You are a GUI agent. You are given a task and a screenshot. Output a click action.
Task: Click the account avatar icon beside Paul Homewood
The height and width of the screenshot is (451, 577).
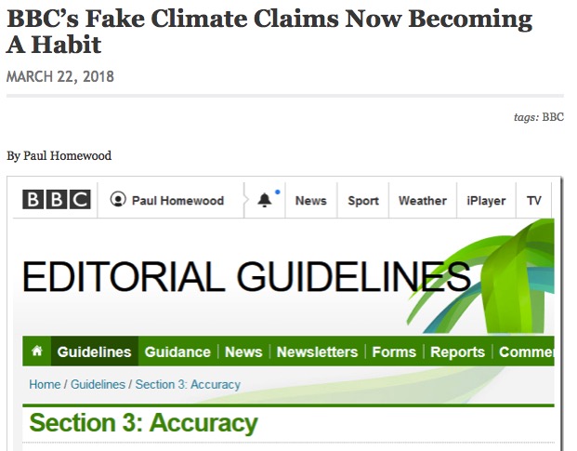(118, 200)
